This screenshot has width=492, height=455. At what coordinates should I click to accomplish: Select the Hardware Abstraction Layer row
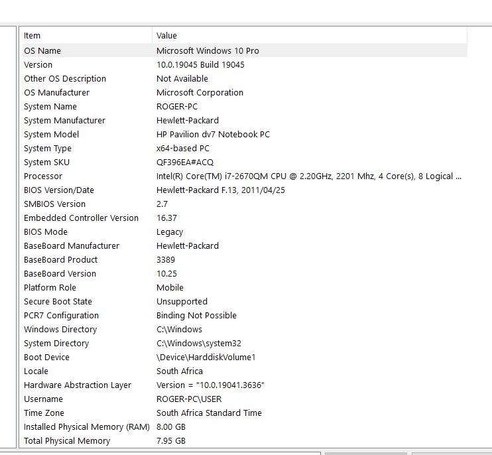78,385
